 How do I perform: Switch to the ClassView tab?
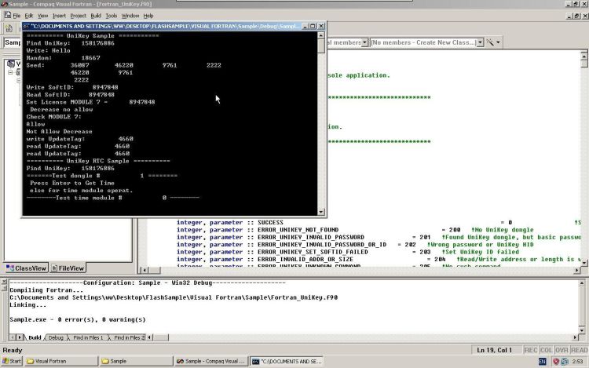pyautogui.click(x=26, y=268)
